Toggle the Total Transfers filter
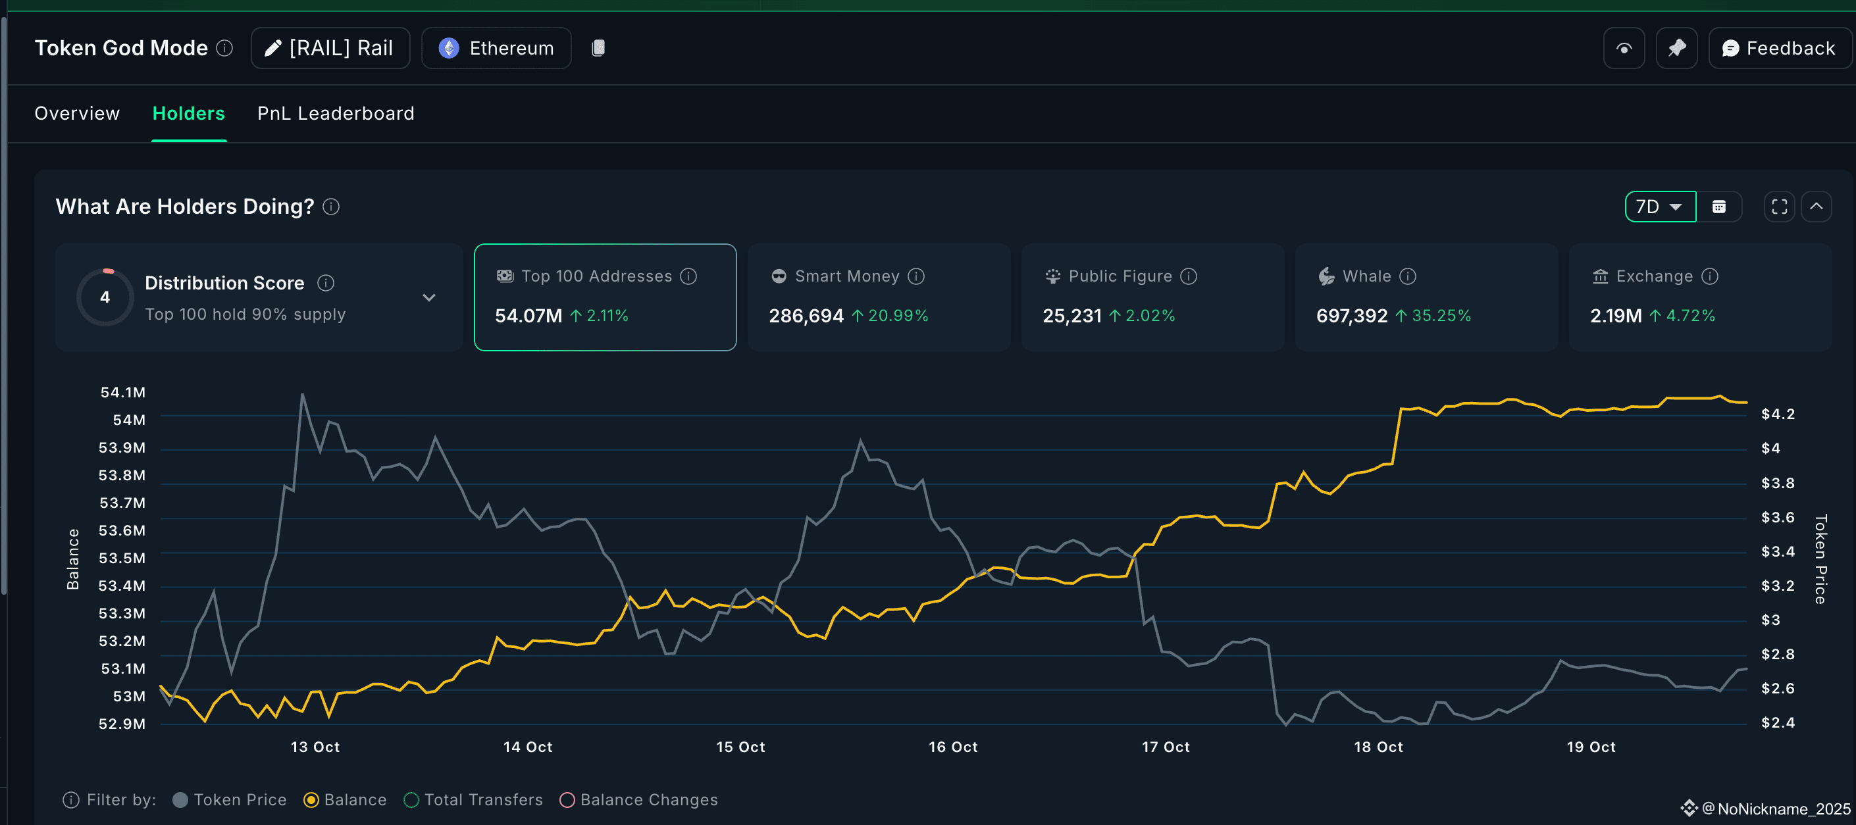 [411, 800]
